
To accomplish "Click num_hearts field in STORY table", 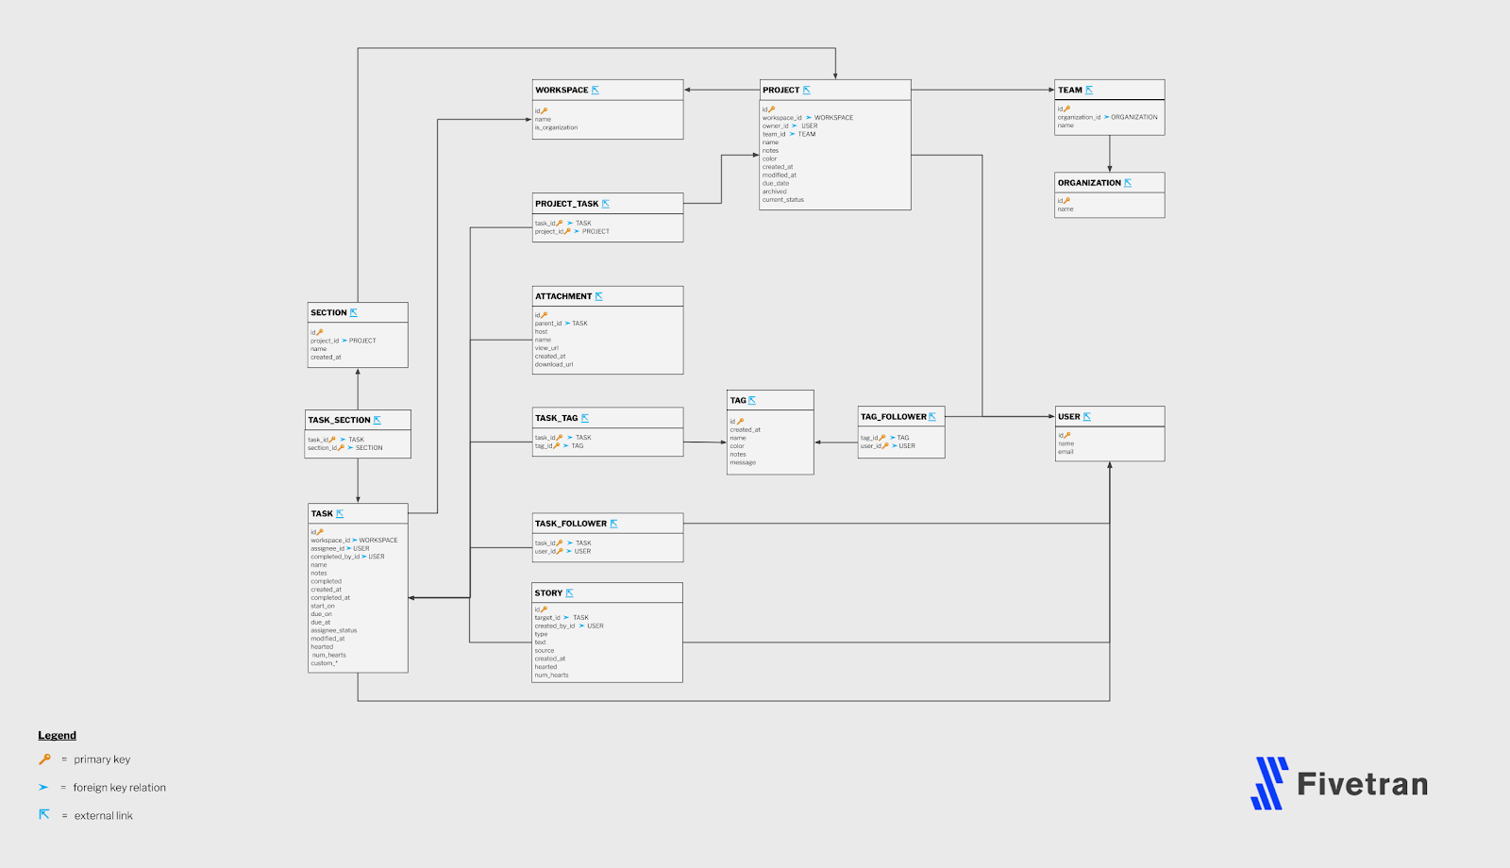I will click(x=552, y=676).
